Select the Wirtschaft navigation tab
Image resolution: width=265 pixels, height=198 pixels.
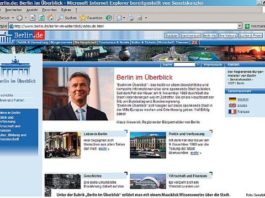click(166, 42)
